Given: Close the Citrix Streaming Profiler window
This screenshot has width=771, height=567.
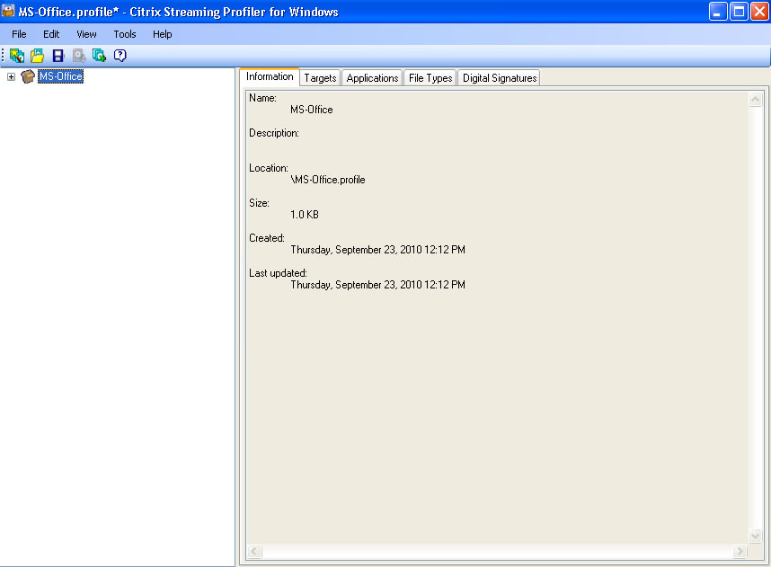Looking at the screenshot, I should click(x=759, y=12).
